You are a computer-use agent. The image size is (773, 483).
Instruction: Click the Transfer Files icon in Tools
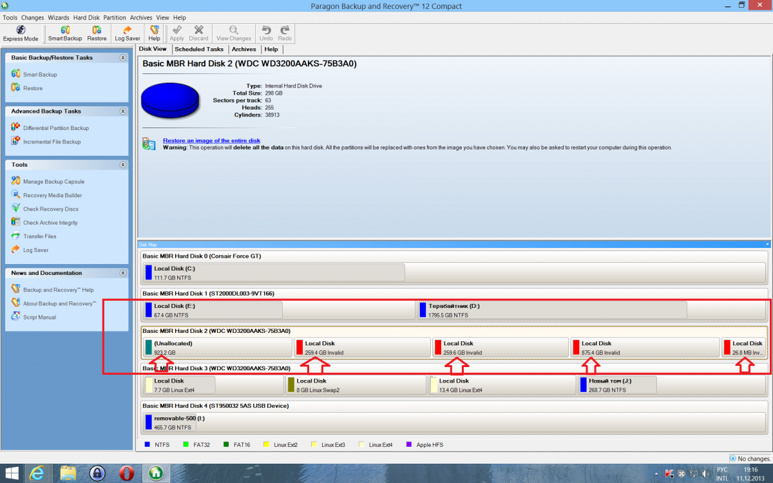pyautogui.click(x=16, y=236)
